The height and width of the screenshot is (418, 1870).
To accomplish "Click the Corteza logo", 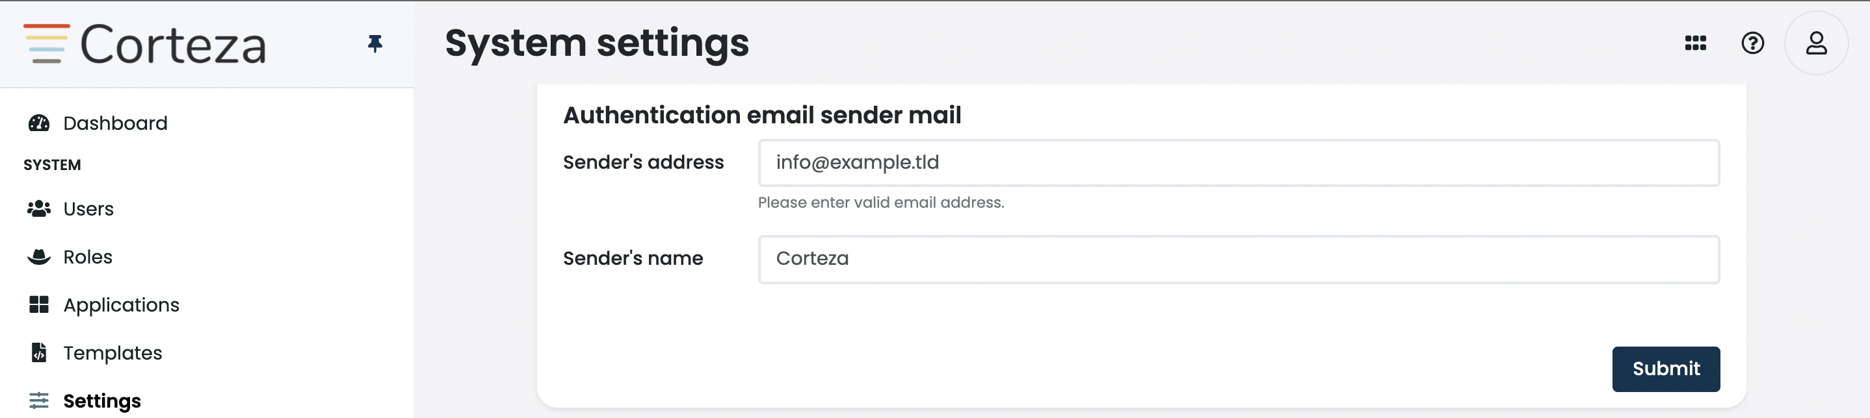I will tap(145, 43).
